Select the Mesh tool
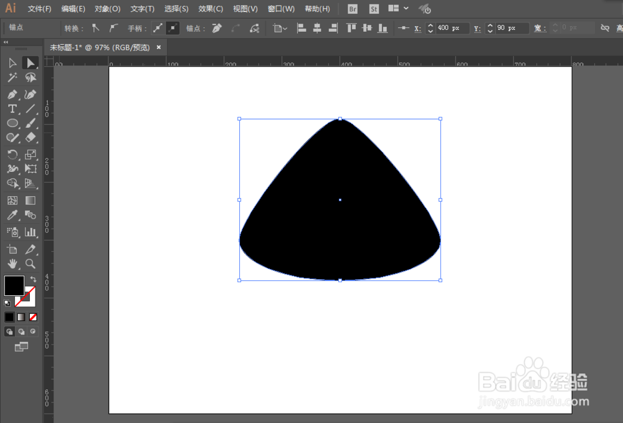 (x=12, y=201)
